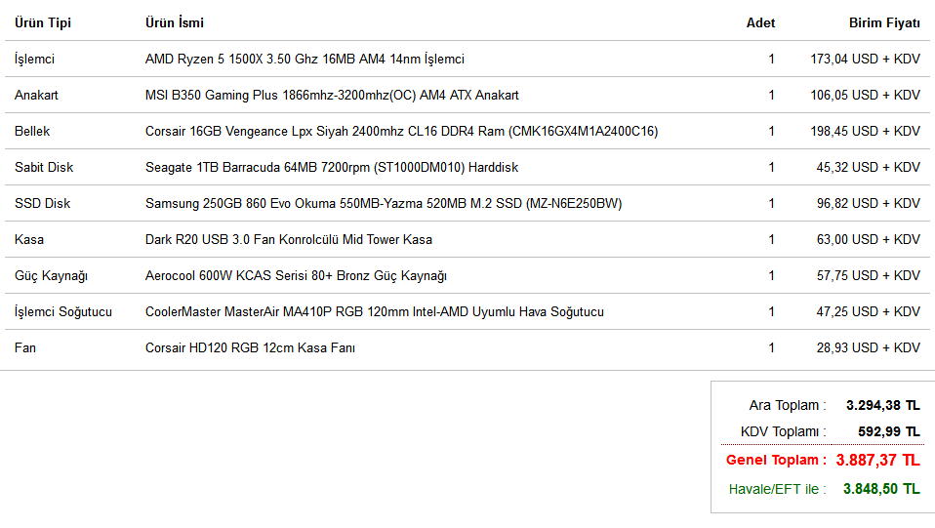Image resolution: width=935 pixels, height=528 pixels.
Task: Click the red Genel Toplam label
Action: [776, 460]
